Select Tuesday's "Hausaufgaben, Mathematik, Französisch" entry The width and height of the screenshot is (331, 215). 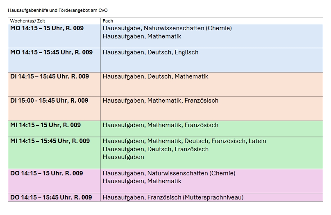160,101
